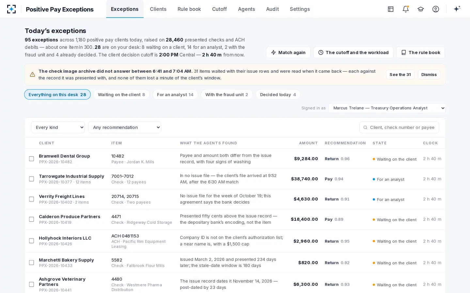Click the Recommendation column header
The width and height of the screenshot is (470, 293).
point(345,143)
